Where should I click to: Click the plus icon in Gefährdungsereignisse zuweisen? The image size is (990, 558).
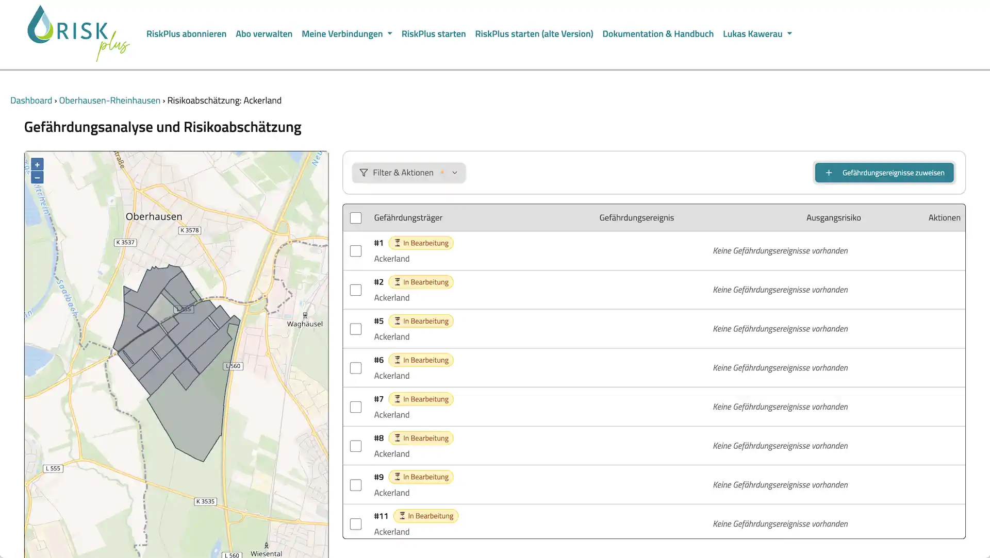[x=829, y=173]
